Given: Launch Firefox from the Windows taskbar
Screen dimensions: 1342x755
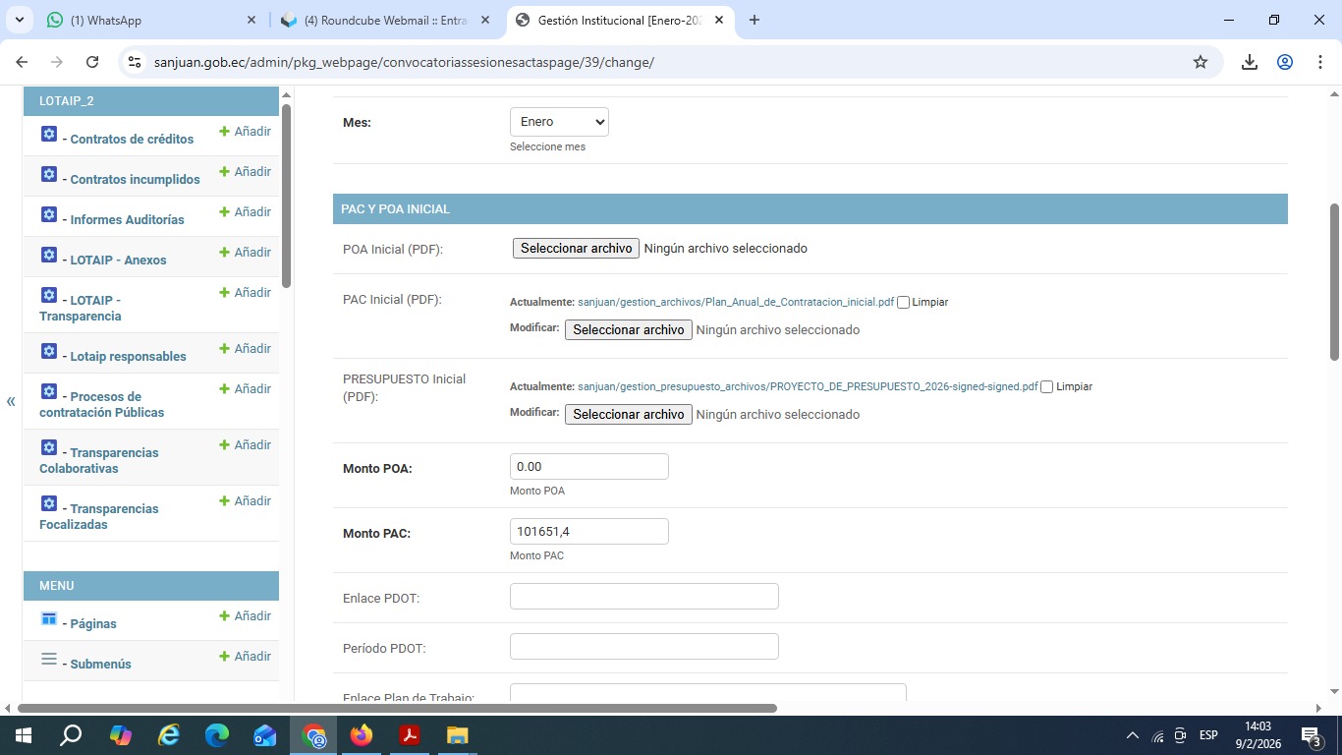Looking at the screenshot, I should coord(361,735).
